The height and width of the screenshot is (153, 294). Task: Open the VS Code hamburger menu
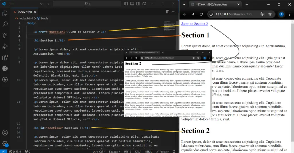point(12,4)
